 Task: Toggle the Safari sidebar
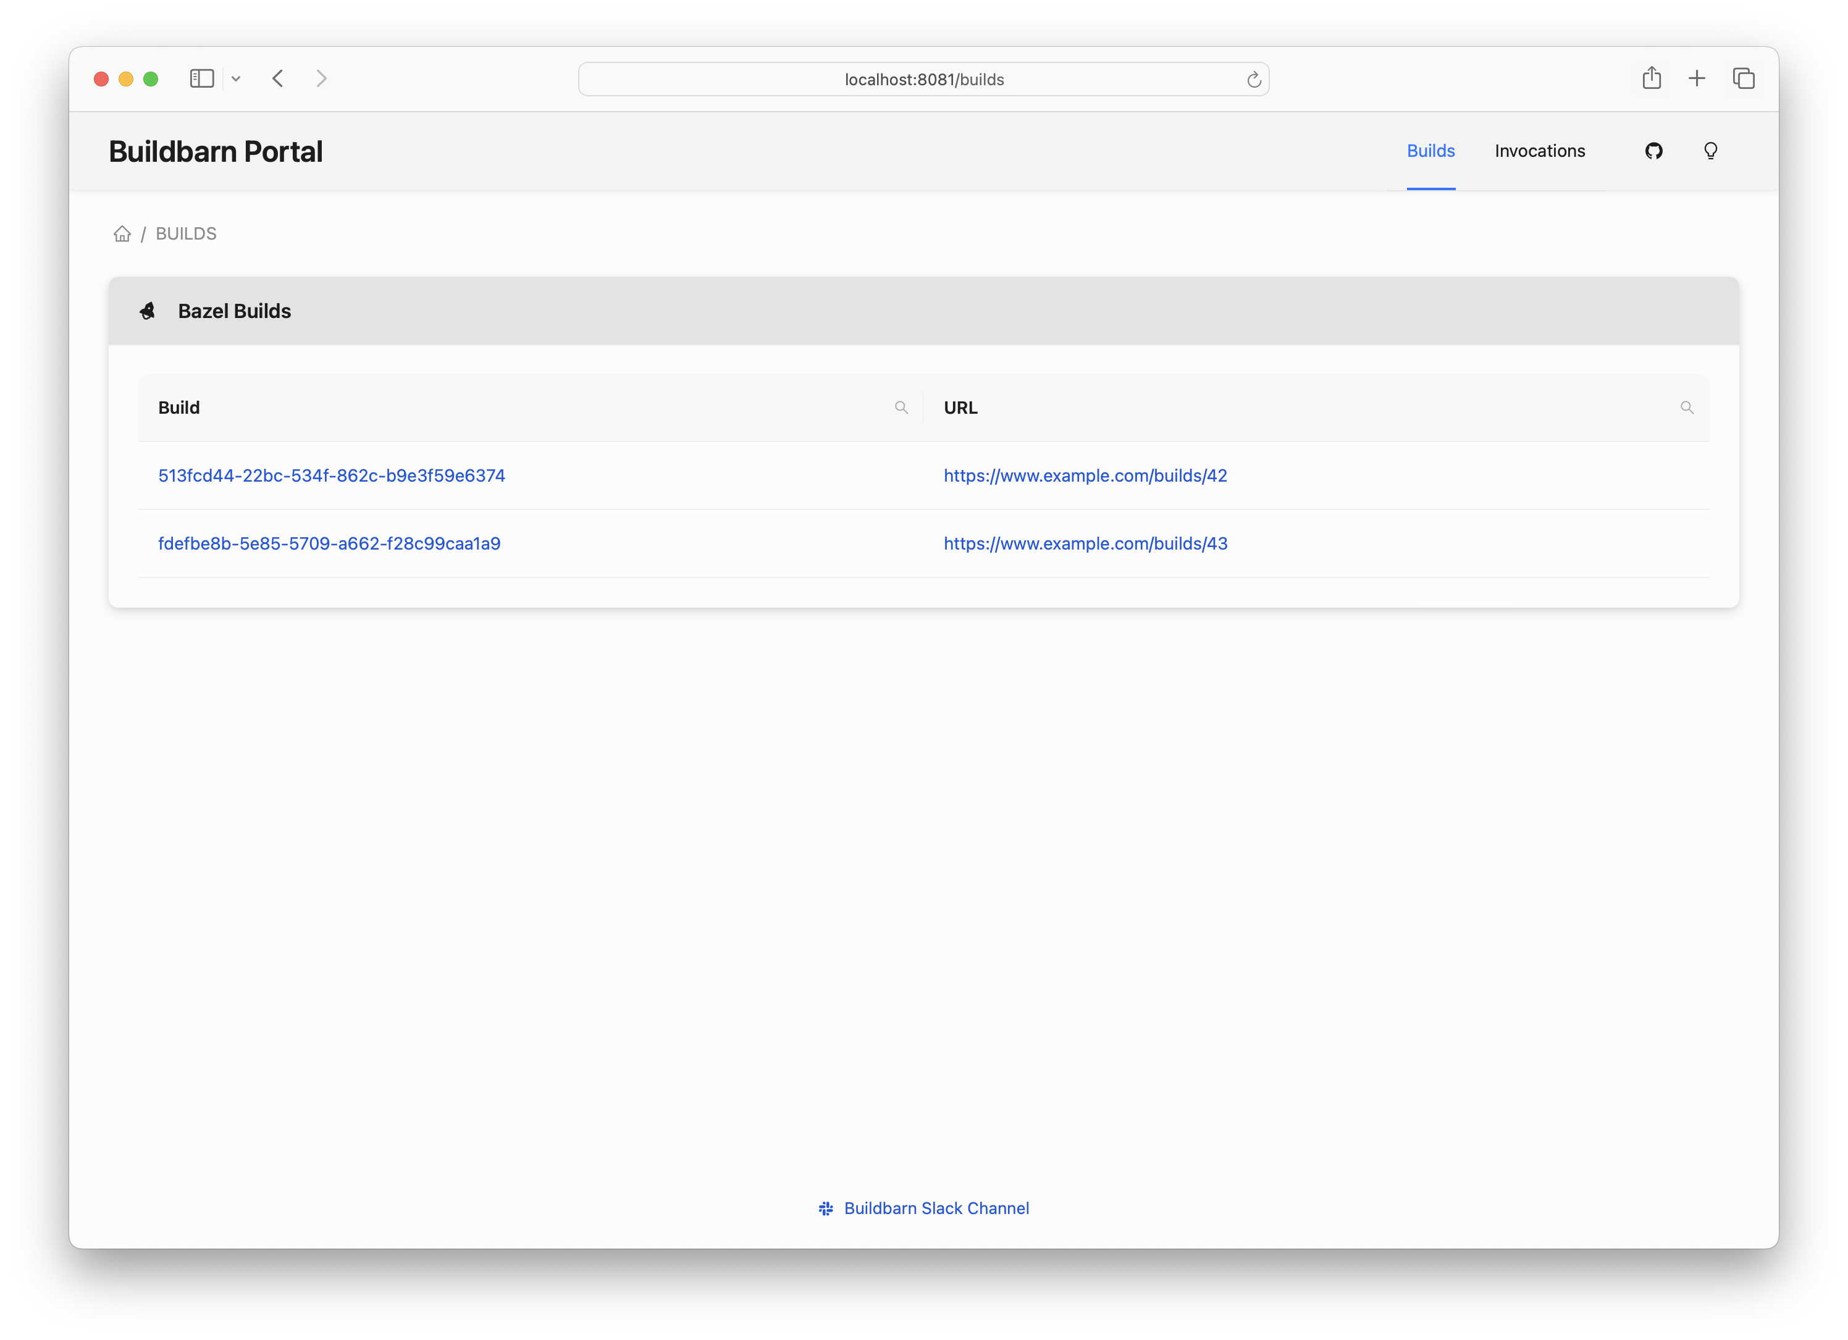click(x=201, y=78)
